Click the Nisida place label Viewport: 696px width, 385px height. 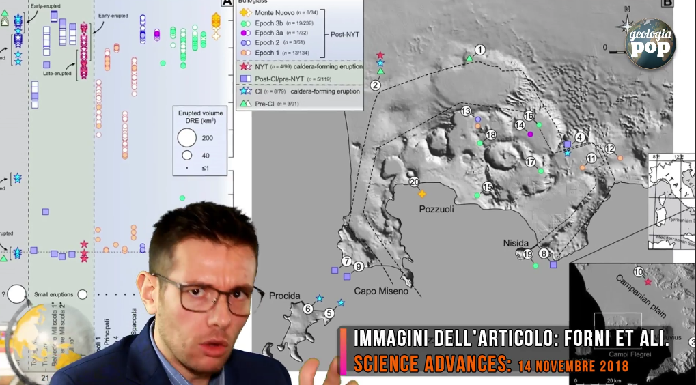pyautogui.click(x=516, y=241)
